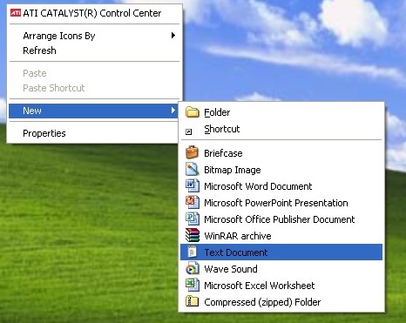406x323 pixels.
Task: Click the Excel Worksheet icon
Action: (x=192, y=285)
